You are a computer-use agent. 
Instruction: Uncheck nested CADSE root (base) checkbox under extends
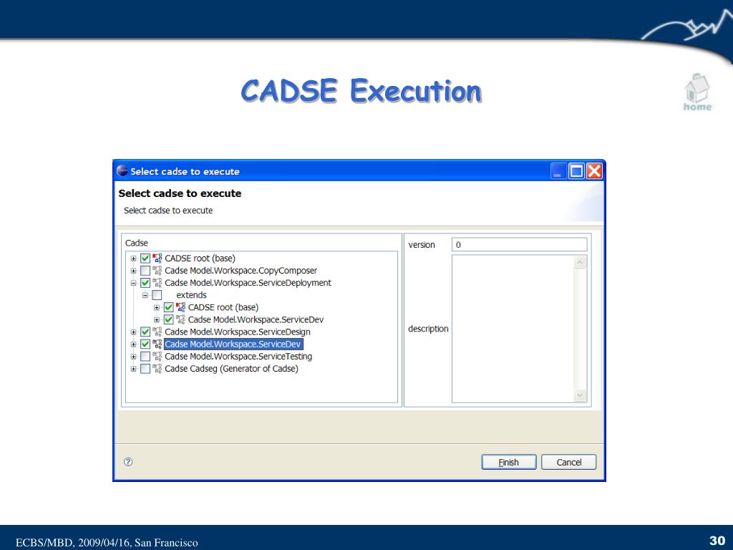click(x=169, y=307)
